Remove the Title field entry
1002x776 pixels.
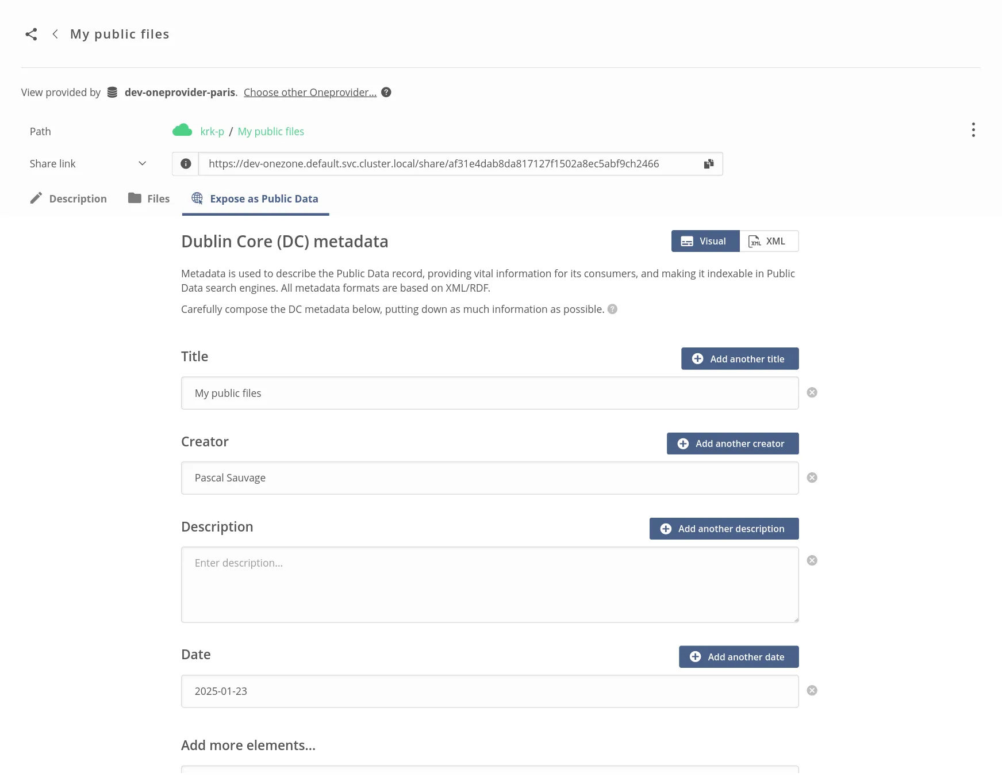[812, 393]
